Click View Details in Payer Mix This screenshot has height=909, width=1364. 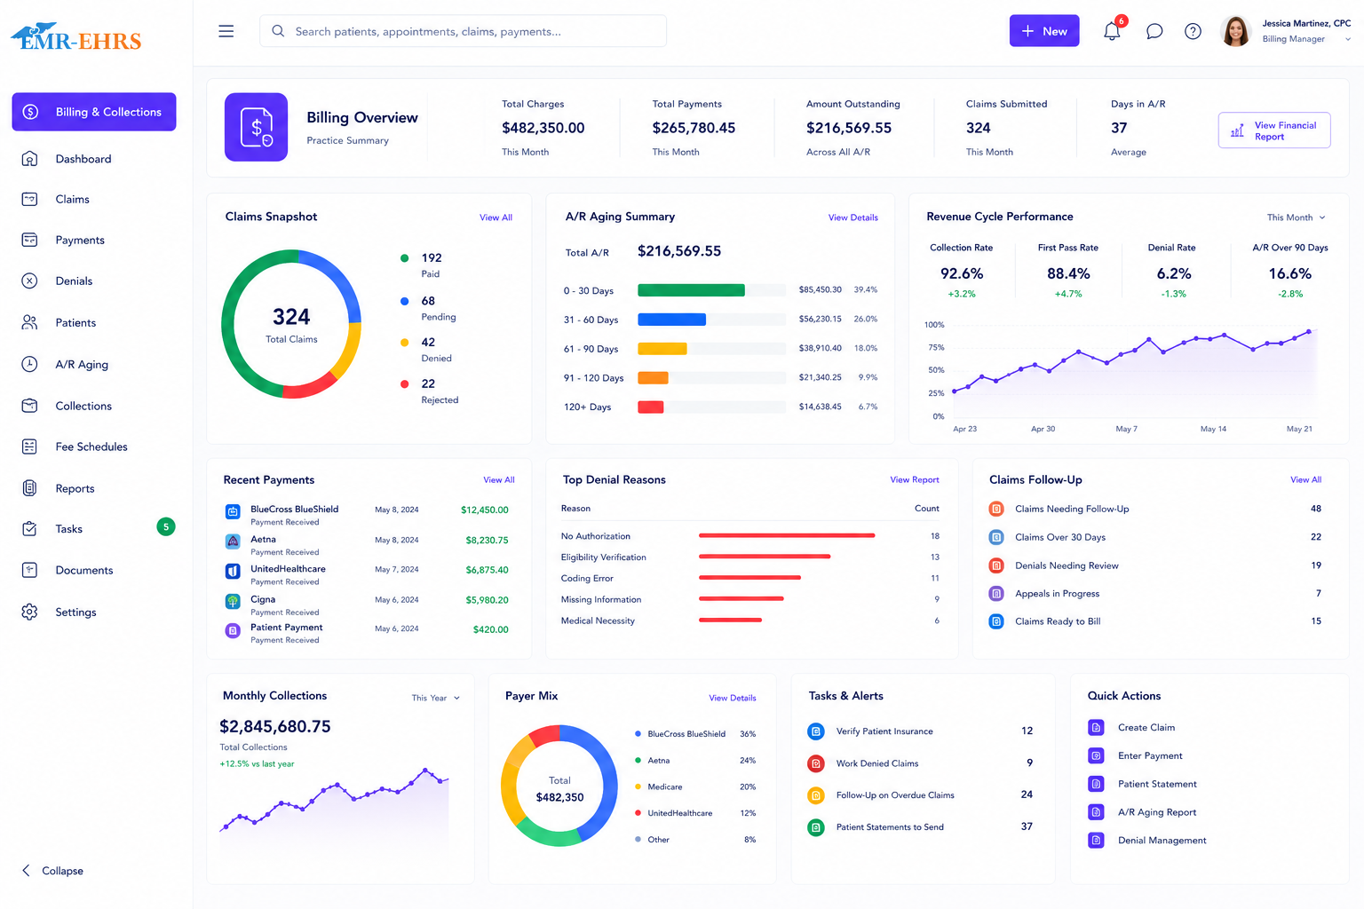pyautogui.click(x=733, y=698)
